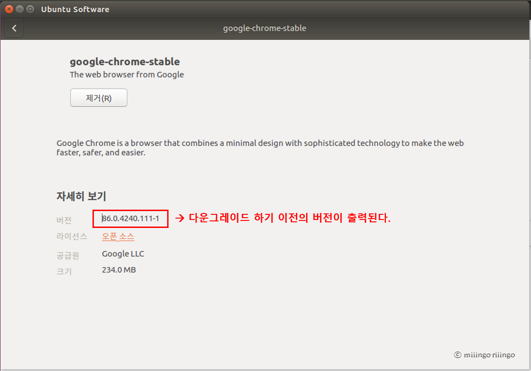Click the 제거(R) remove button
The width and height of the screenshot is (531, 371).
pyautogui.click(x=99, y=98)
